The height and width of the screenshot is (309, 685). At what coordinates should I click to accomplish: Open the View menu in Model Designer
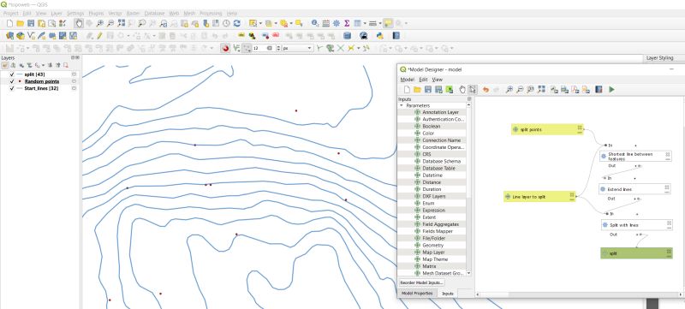tap(437, 80)
